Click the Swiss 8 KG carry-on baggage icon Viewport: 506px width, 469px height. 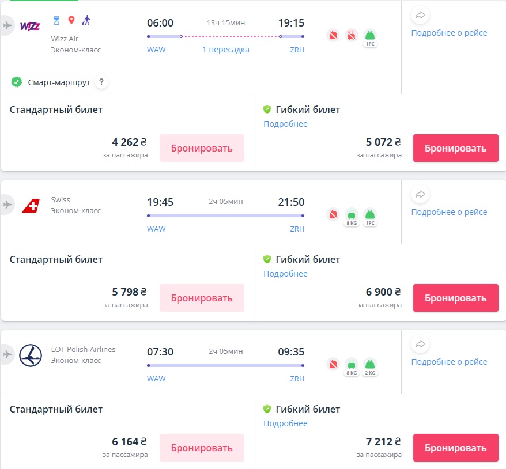pyautogui.click(x=352, y=215)
